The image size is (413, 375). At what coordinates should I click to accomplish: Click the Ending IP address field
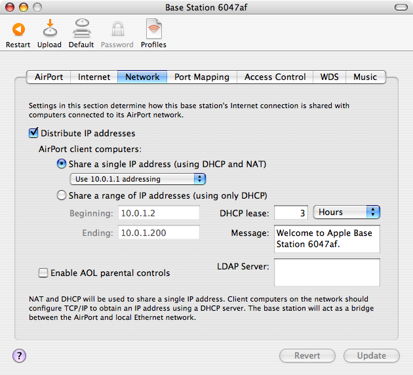point(159,232)
